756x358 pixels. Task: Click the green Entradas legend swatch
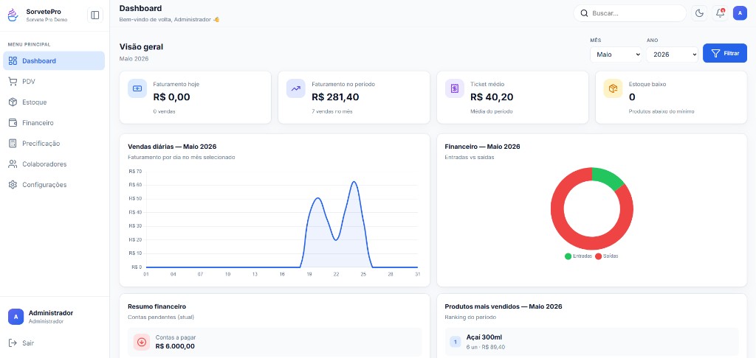tap(568, 256)
